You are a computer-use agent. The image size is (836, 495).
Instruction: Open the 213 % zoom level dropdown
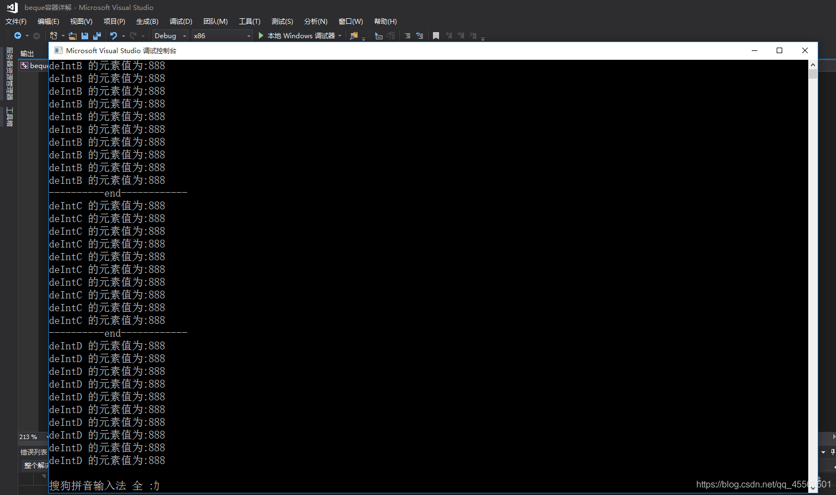[x=33, y=437]
